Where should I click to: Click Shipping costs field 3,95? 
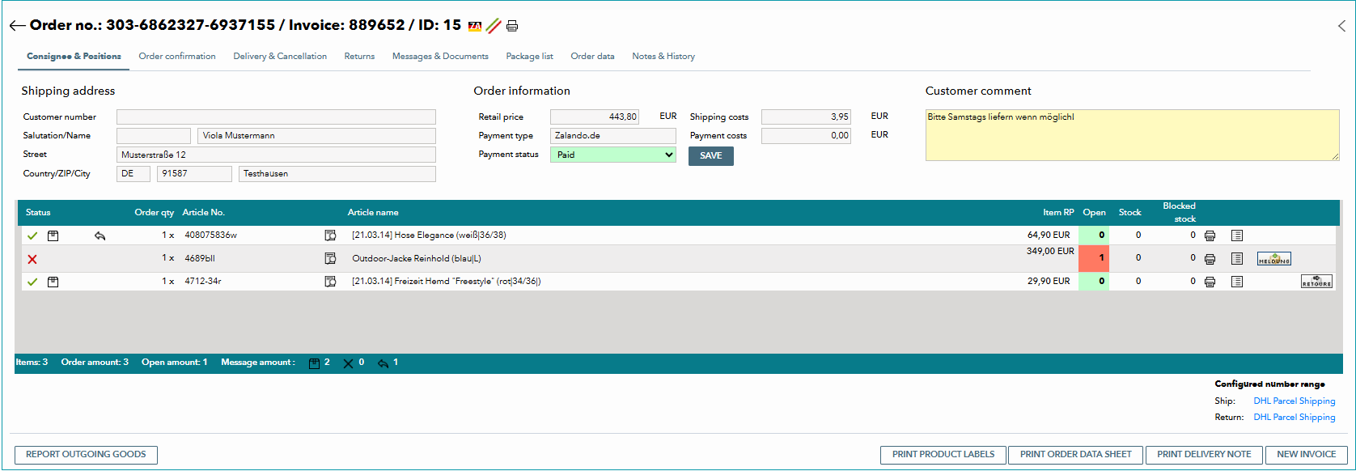click(x=806, y=117)
